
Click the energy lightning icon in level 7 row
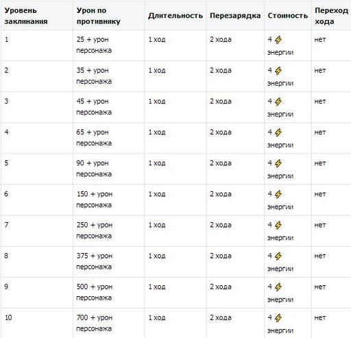point(278,226)
